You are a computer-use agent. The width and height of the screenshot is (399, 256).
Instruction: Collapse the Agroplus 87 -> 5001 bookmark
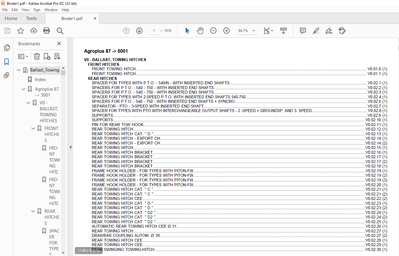coord(24,89)
